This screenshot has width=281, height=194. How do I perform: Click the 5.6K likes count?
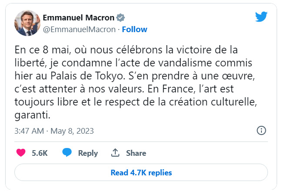40,153
